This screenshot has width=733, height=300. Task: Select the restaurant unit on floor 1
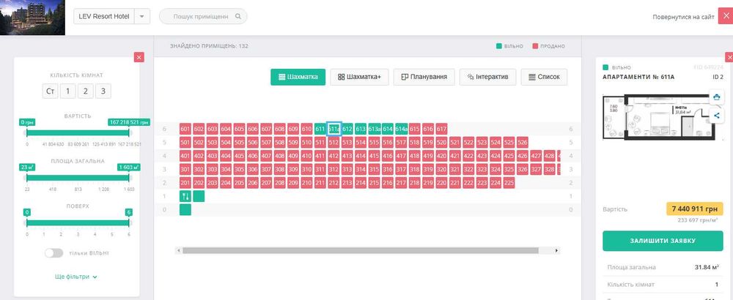[185, 196]
